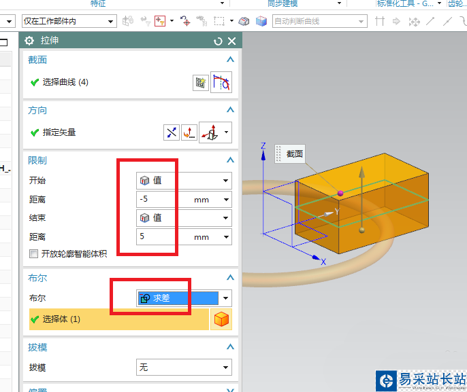Click the grayed hierarchy icon in toolbar
This screenshot has height=392, width=467.
(x=202, y=21)
